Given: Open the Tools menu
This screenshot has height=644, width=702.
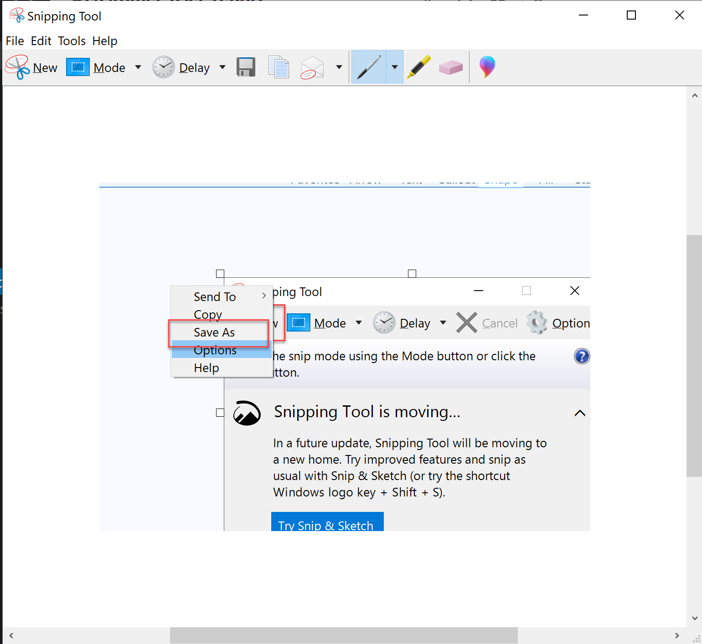Looking at the screenshot, I should click(x=72, y=41).
